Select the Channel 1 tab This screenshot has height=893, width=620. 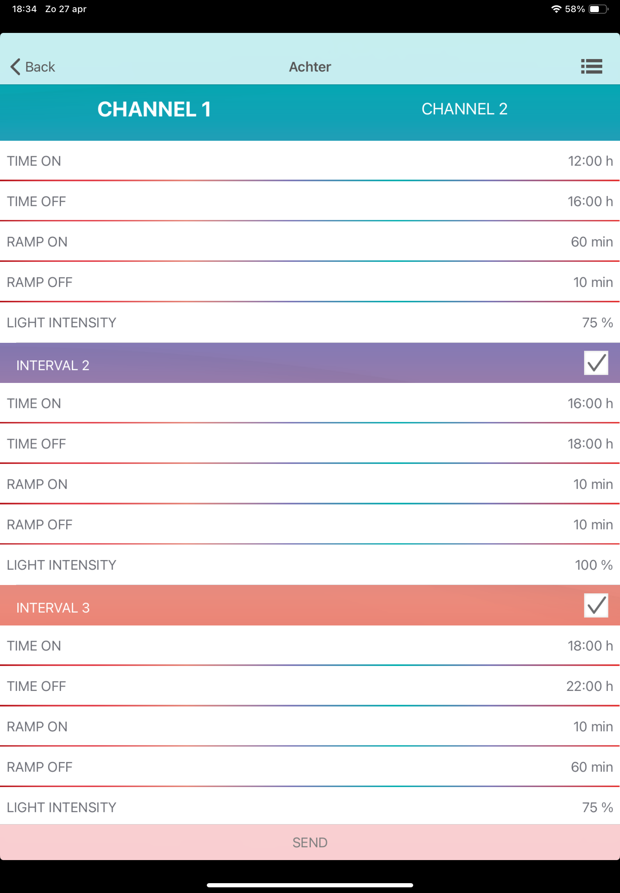[x=154, y=109]
